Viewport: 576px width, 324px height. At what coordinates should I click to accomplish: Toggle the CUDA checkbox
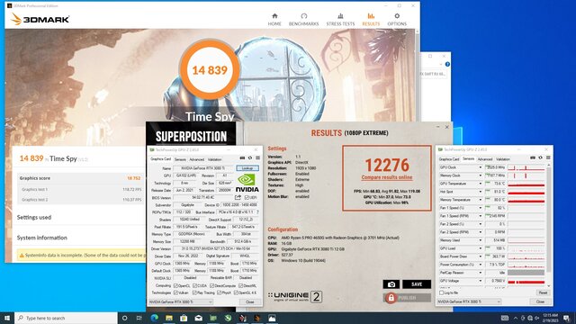(195, 286)
